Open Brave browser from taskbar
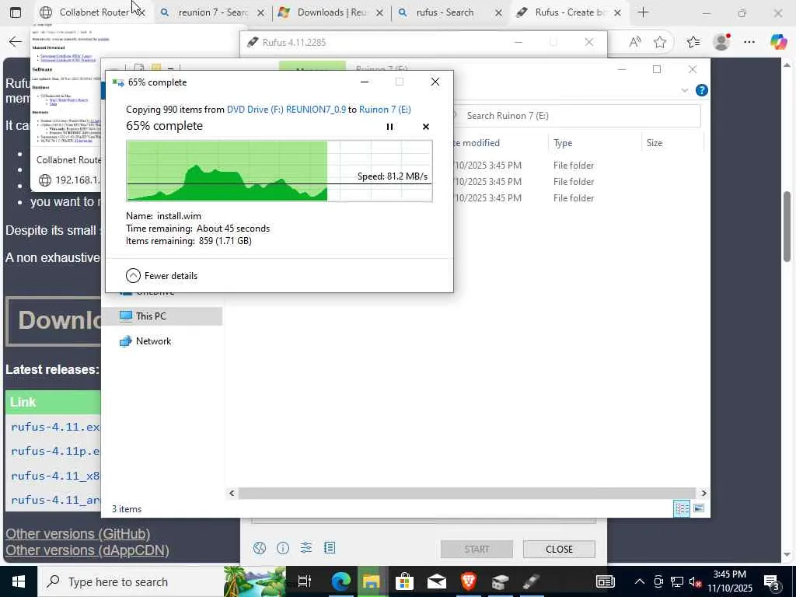Image resolution: width=796 pixels, height=597 pixels. [469, 581]
